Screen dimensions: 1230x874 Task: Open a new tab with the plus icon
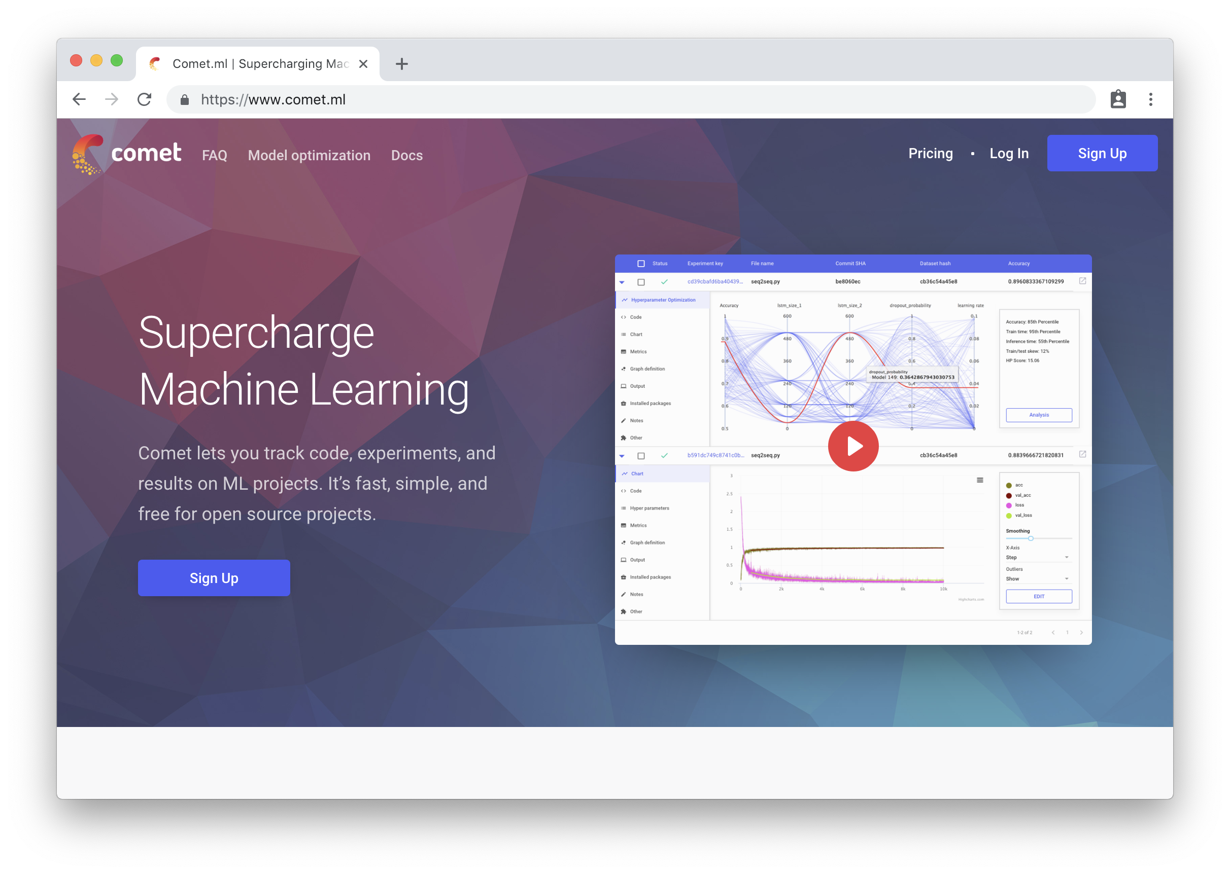coord(402,64)
